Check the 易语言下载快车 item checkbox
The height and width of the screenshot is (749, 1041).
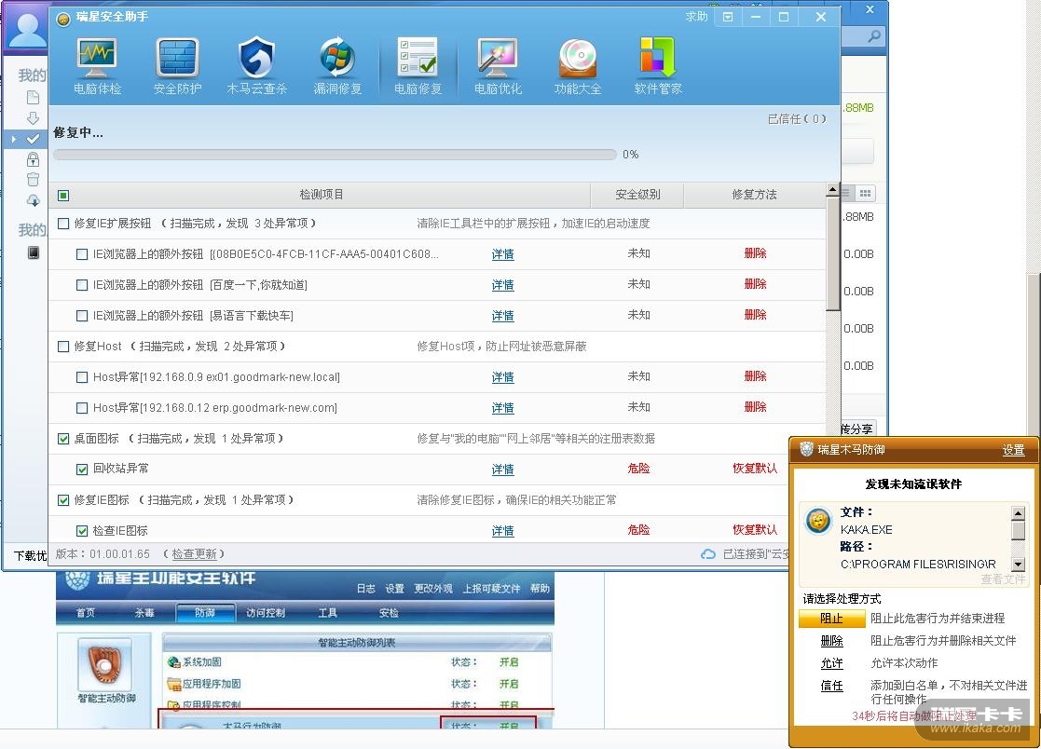coord(82,316)
